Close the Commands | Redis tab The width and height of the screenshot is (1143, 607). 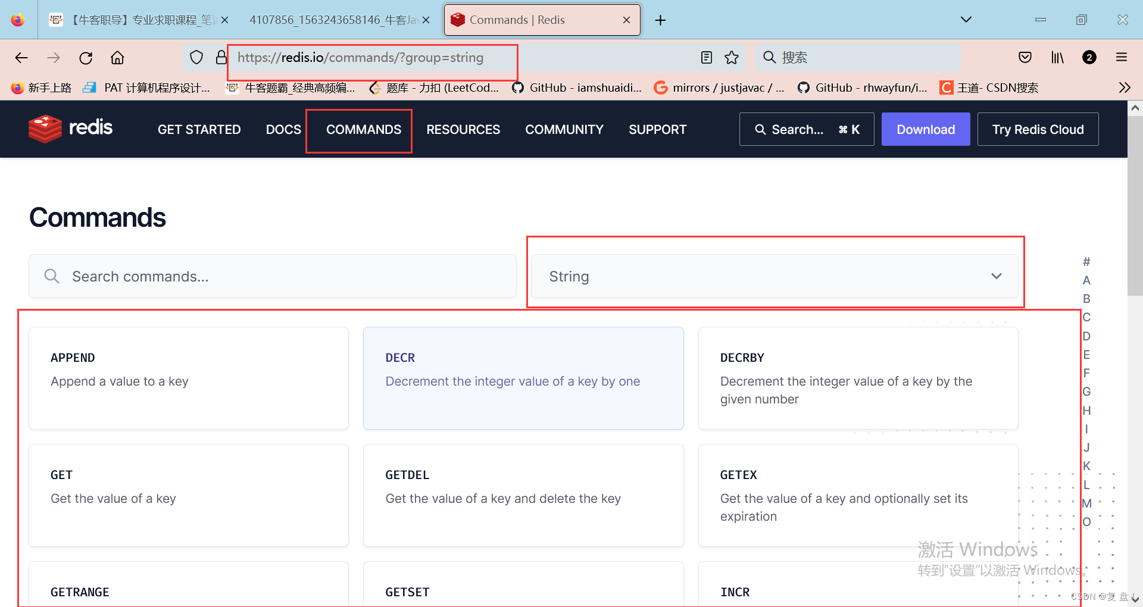[x=626, y=20]
